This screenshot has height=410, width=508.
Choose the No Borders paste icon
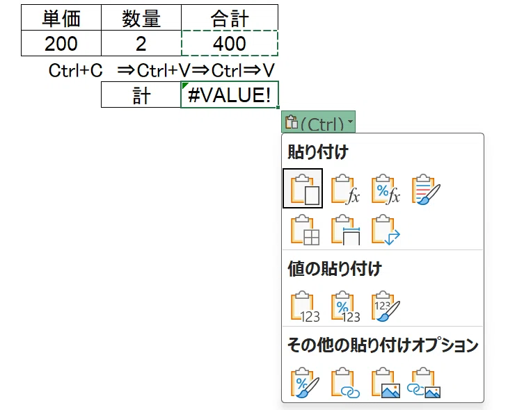coord(305,229)
